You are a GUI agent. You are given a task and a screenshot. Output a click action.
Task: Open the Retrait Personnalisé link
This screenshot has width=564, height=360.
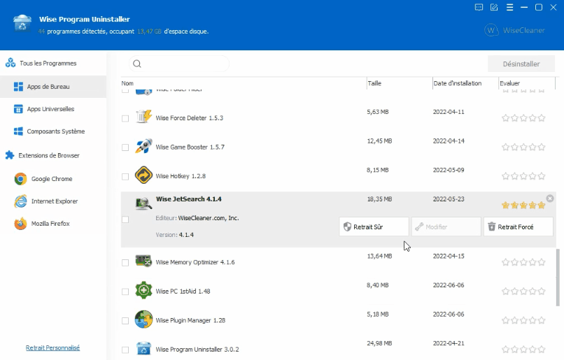click(53, 348)
